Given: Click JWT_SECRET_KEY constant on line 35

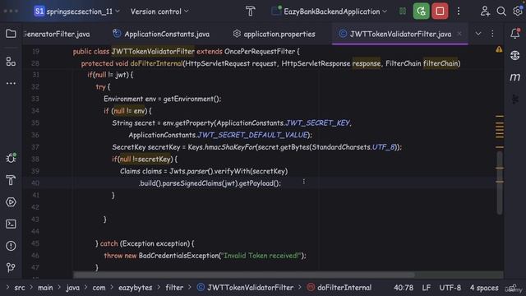Looking at the screenshot, I should click(318, 123).
